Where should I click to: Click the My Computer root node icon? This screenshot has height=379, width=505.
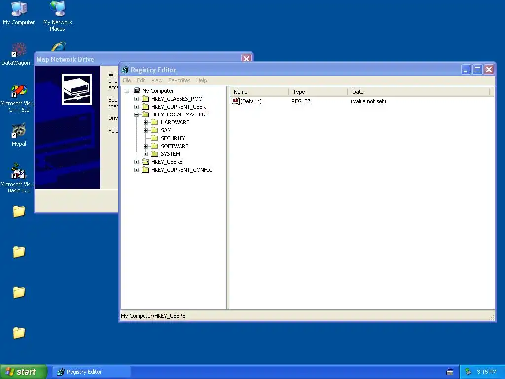(137, 91)
